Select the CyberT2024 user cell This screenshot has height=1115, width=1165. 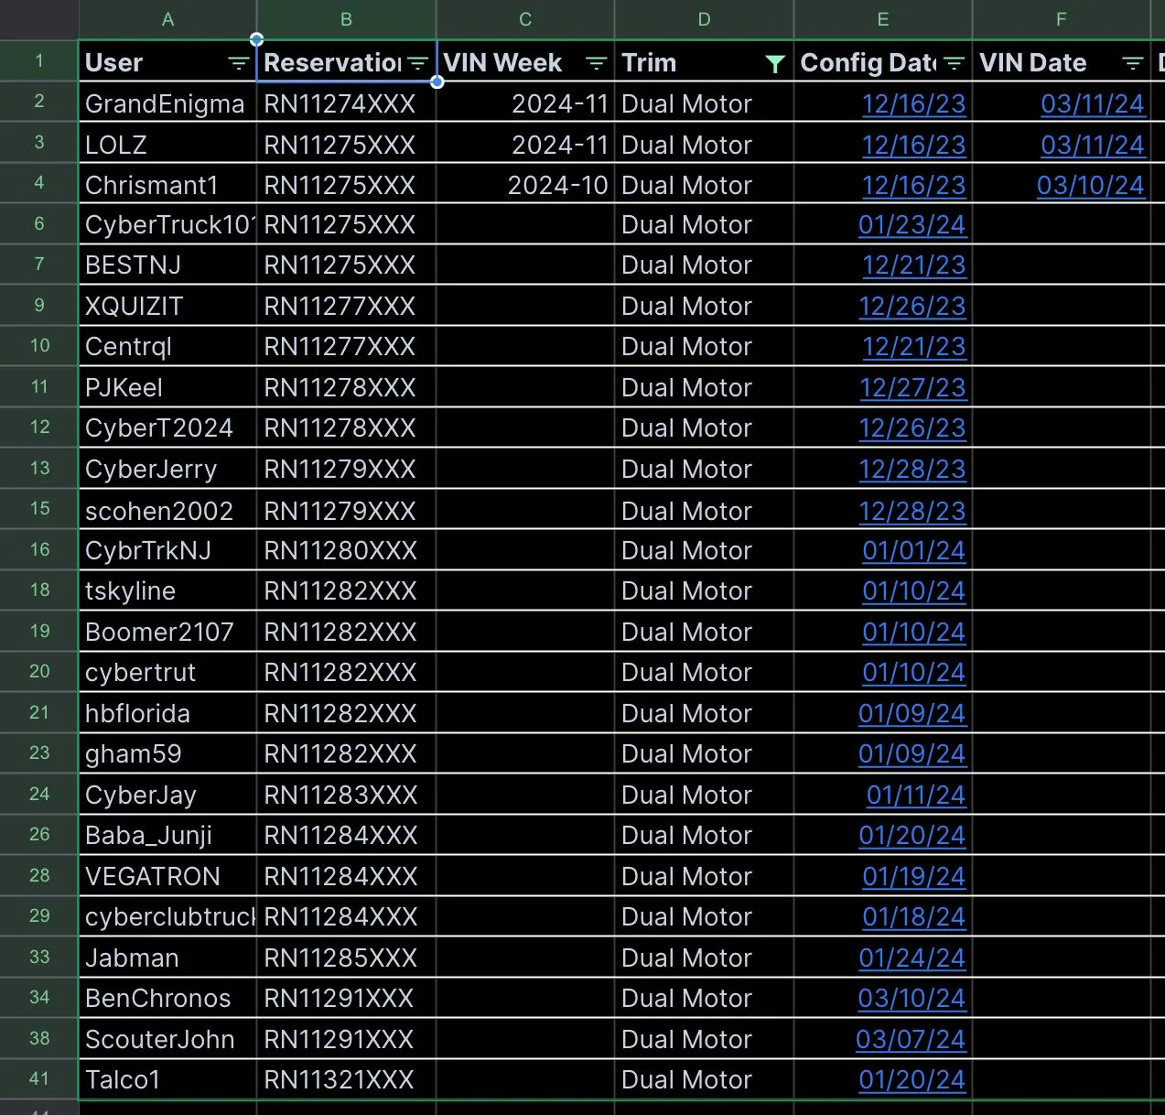(x=167, y=428)
